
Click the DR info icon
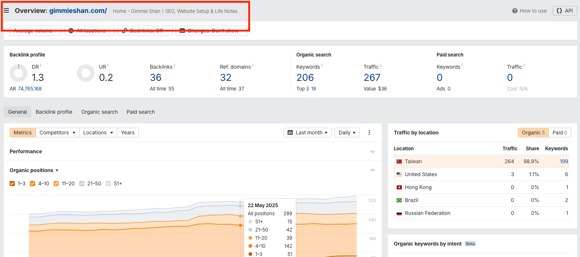(41, 65)
